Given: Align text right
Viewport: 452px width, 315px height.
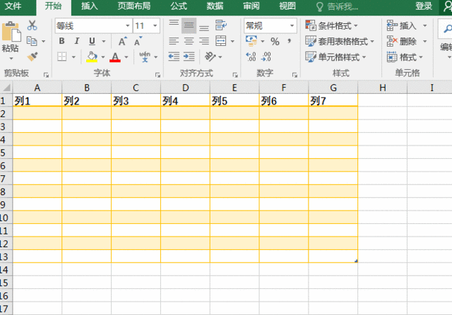Looking at the screenshot, I should tap(204, 41).
